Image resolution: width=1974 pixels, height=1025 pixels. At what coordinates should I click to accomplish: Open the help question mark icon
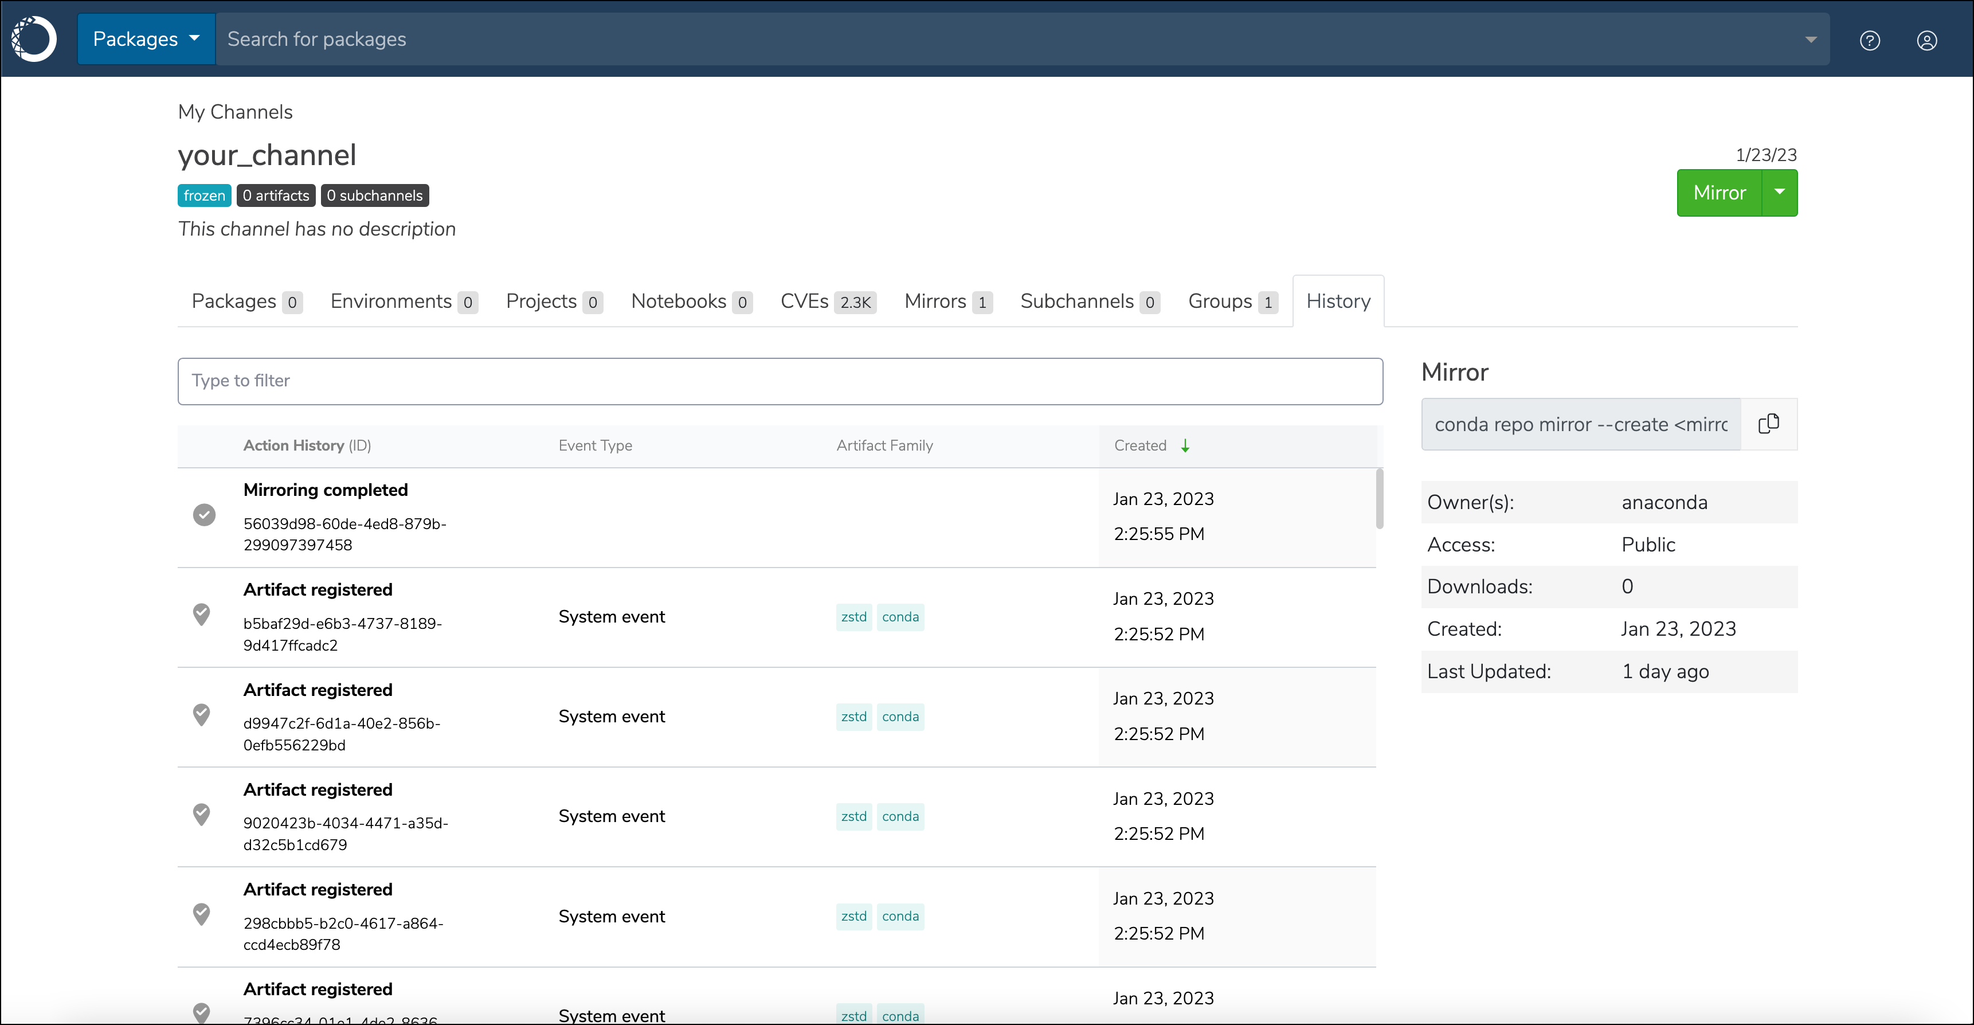pos(1869,41)
